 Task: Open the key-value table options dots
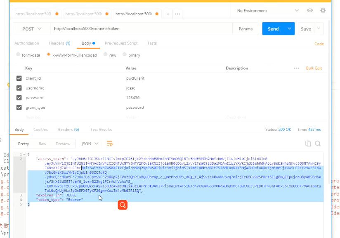[x=297, y=68]
